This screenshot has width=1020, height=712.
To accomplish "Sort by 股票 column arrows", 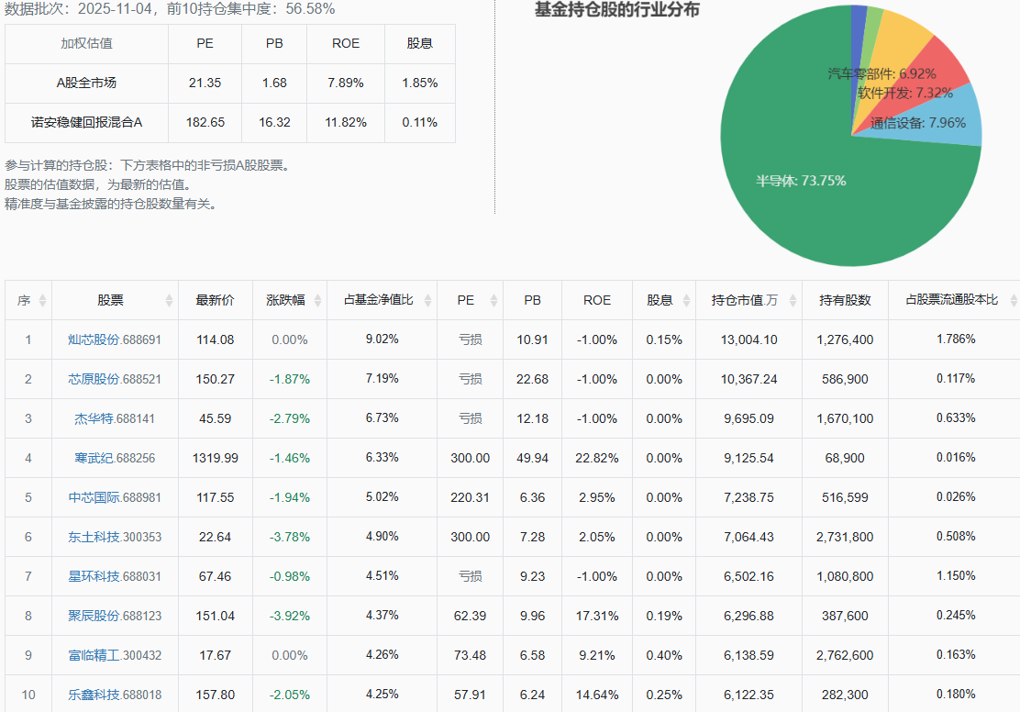I will point(169,301).
